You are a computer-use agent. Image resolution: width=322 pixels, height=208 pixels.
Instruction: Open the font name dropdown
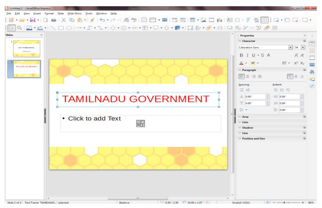pyautogui.click(x=291, y=47)
